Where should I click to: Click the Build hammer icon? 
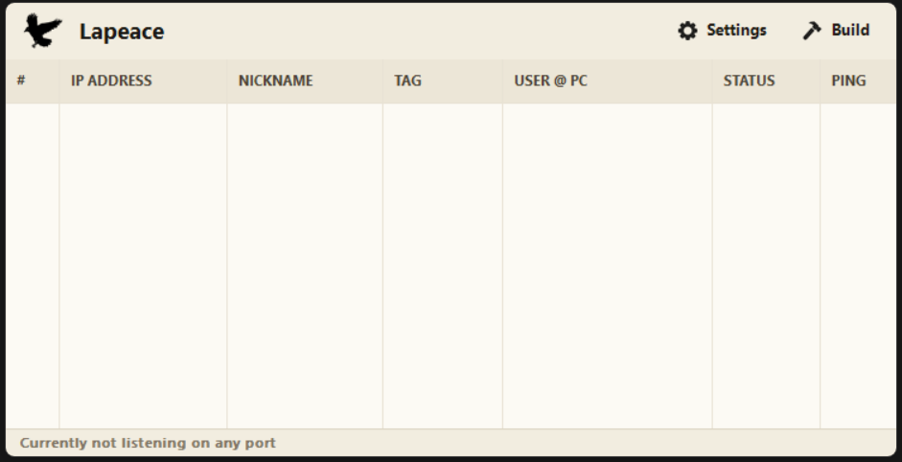[812, 31]
